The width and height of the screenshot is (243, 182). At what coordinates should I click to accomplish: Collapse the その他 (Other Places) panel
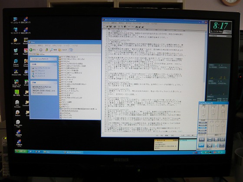55,64
